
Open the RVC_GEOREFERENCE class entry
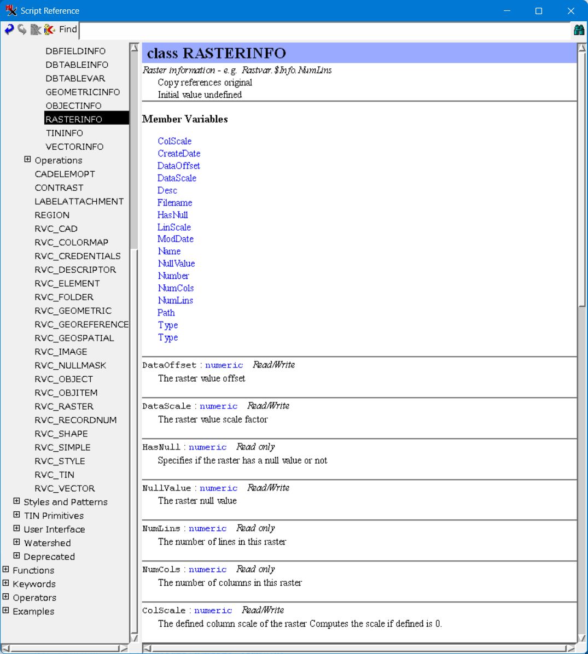pos(81,324)
